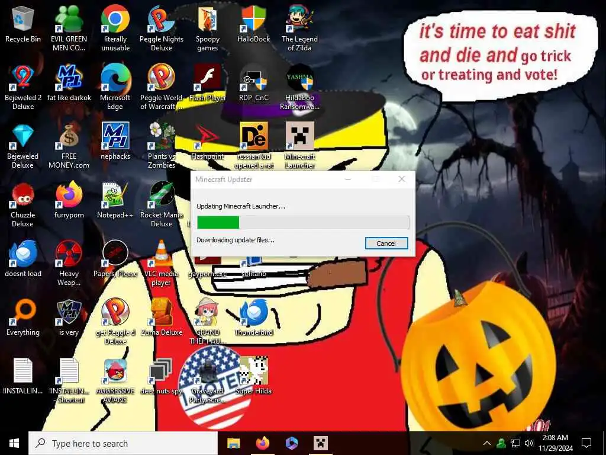Open the green user tray icon
The height and width of the screenshot is (455, 606).
click(501, 443)
